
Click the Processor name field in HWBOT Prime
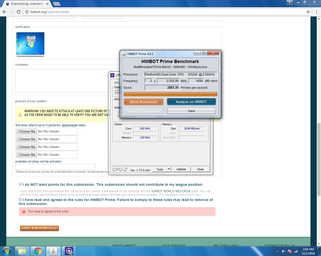click(181, 74)
